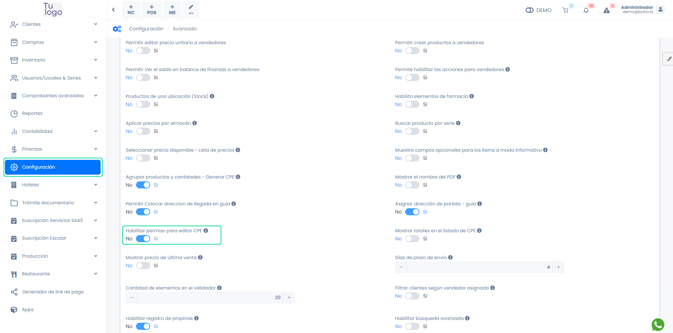This screenshot has height=333, width=673.
Task: Open Generador de link de pago
Action: click(x=53, y=292)
